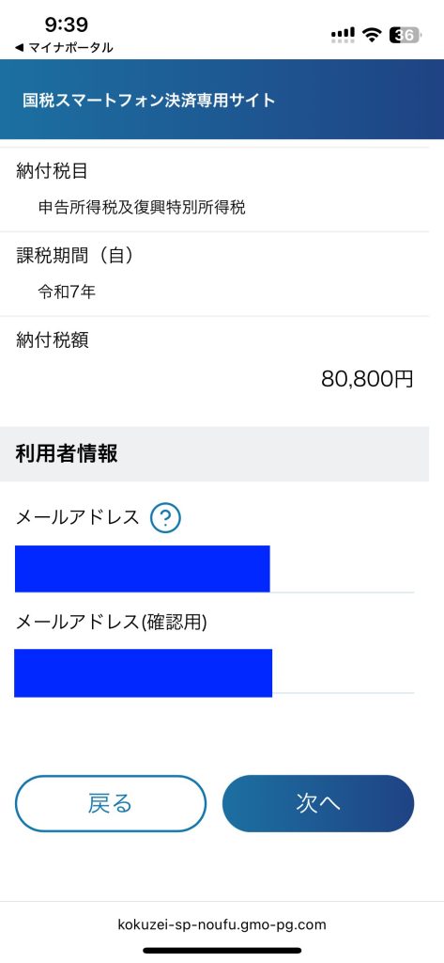The height and width of the screenshot is (963, 444).
Task: Tap the home indicator bar at bottom
Action: pos(222,950)
